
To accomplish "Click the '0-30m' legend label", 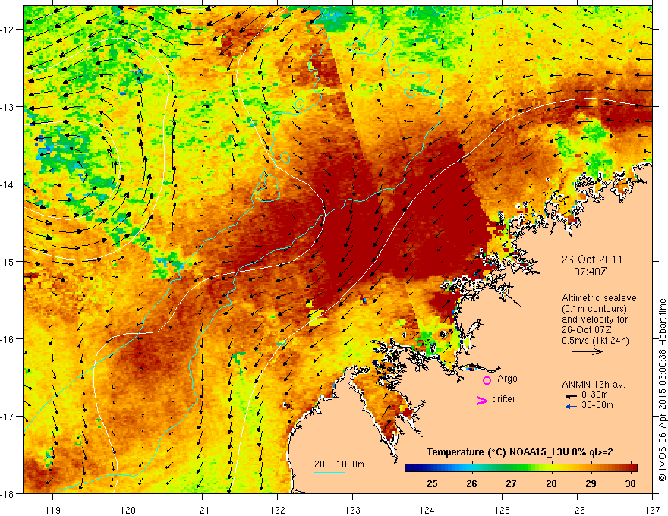I will [x=594, y=395].
